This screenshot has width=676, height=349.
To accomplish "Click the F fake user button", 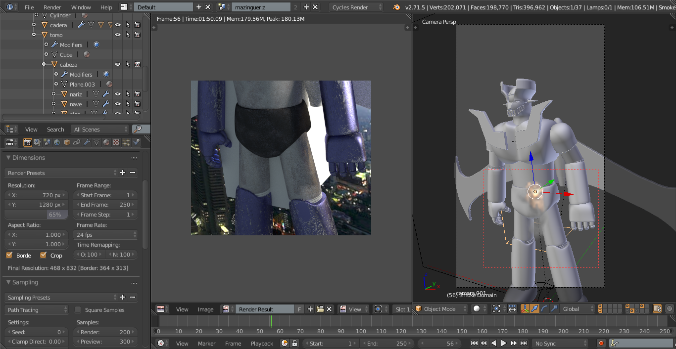I will (x=299, y=309).
